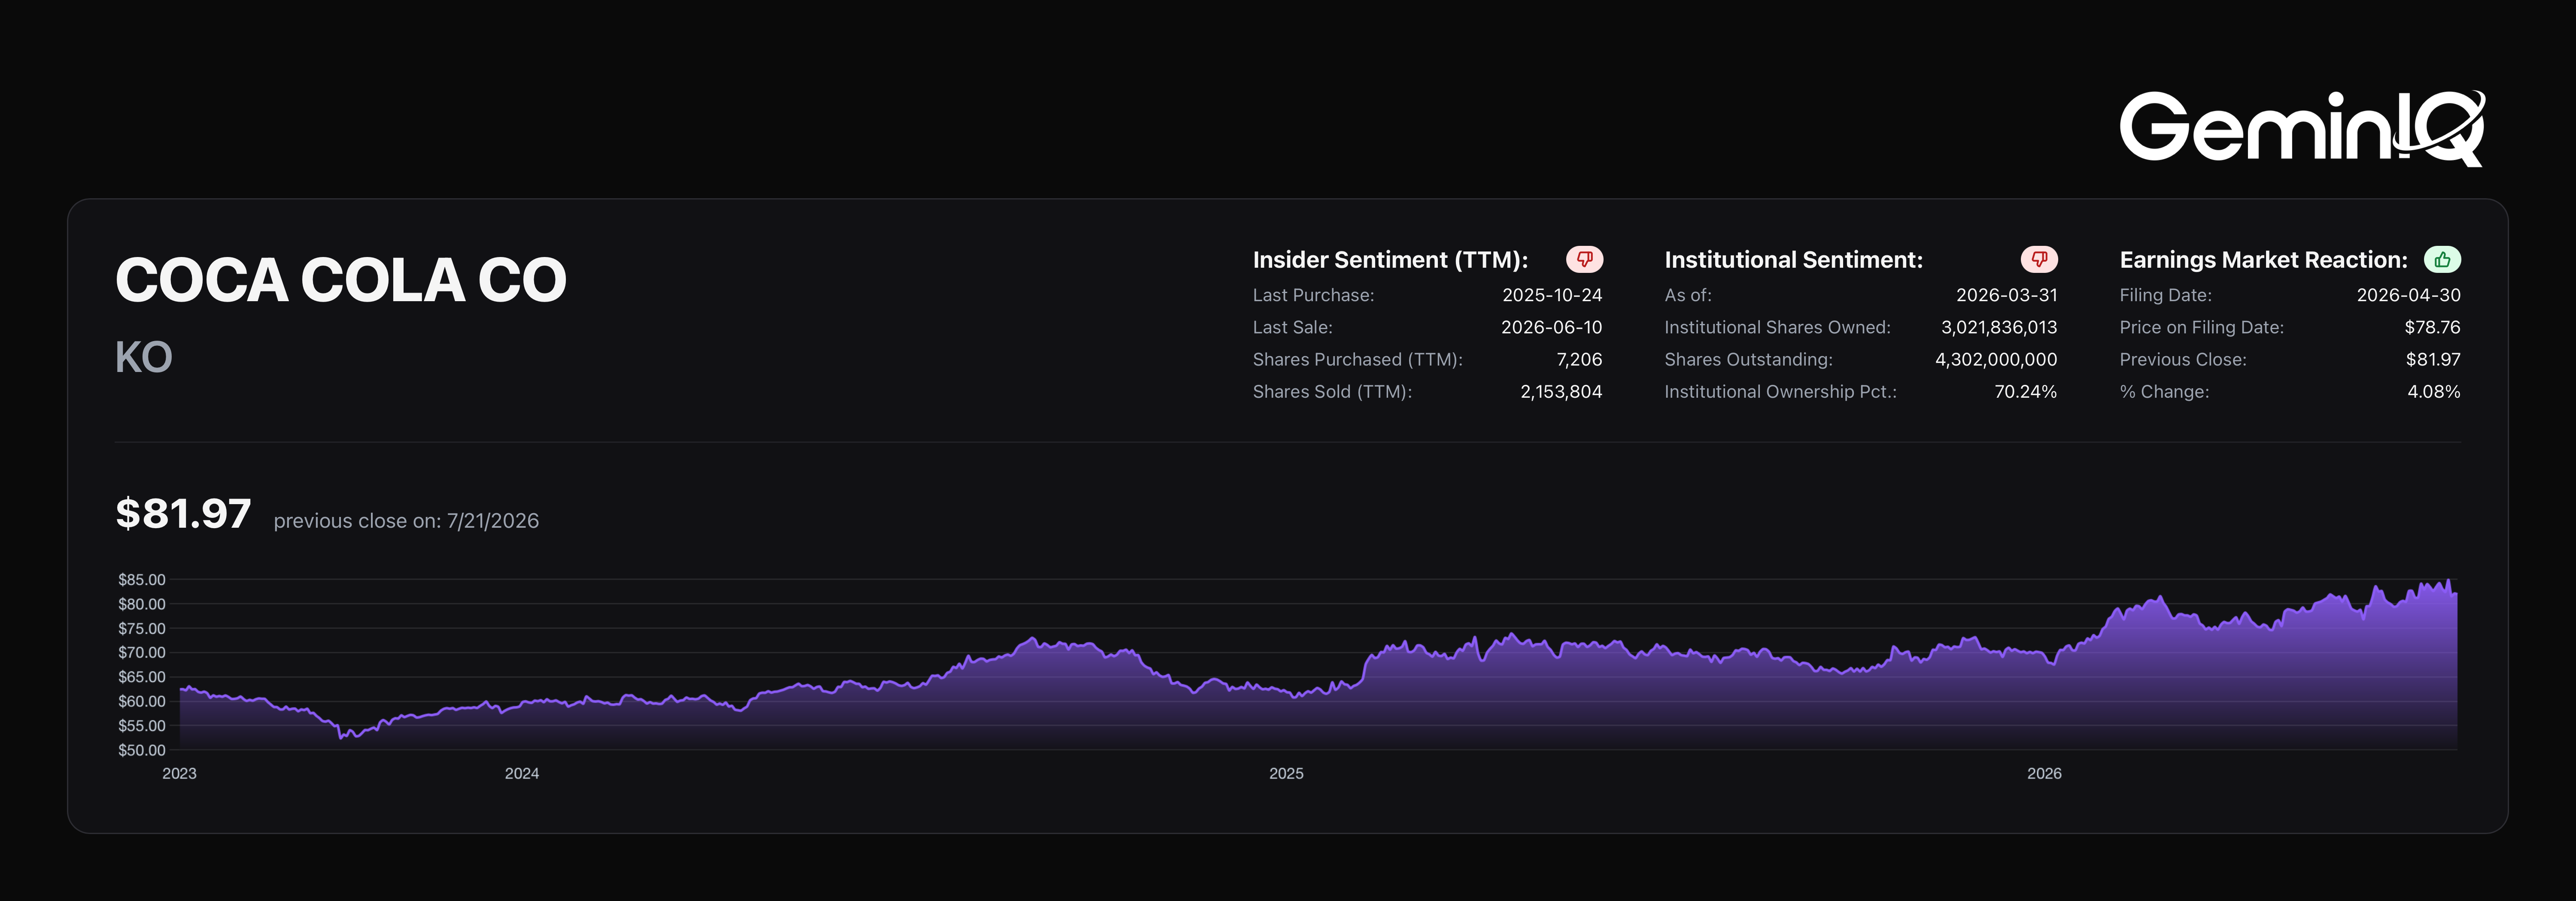Click the $85.00 y-axis label
Screen dimensions: 2576x901
click(142, 579)
